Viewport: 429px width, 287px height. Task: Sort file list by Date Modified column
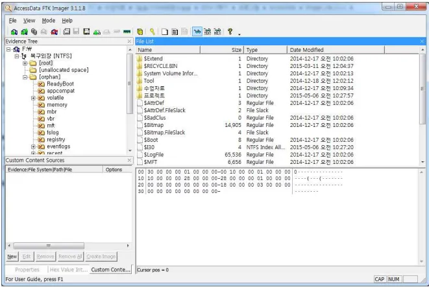336,50
